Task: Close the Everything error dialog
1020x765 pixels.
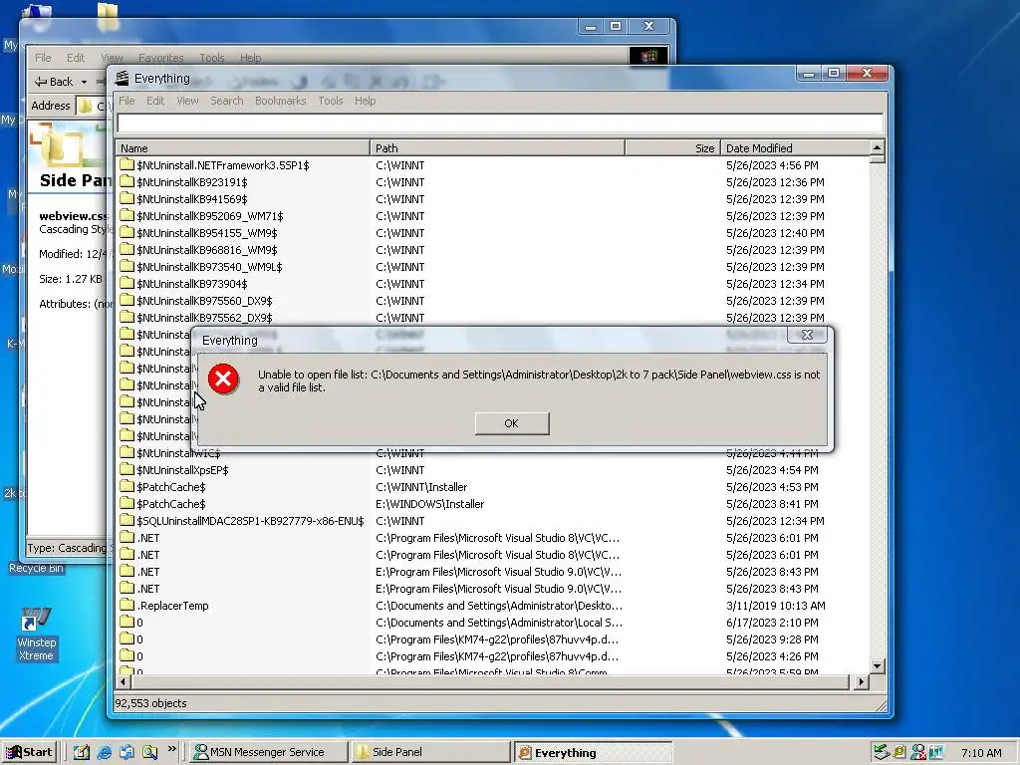Action: coord(807,335)
